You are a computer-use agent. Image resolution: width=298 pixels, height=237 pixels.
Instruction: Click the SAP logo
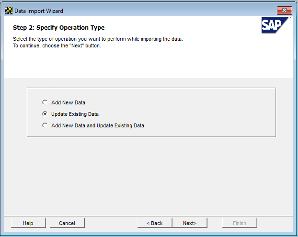point(275,25)
